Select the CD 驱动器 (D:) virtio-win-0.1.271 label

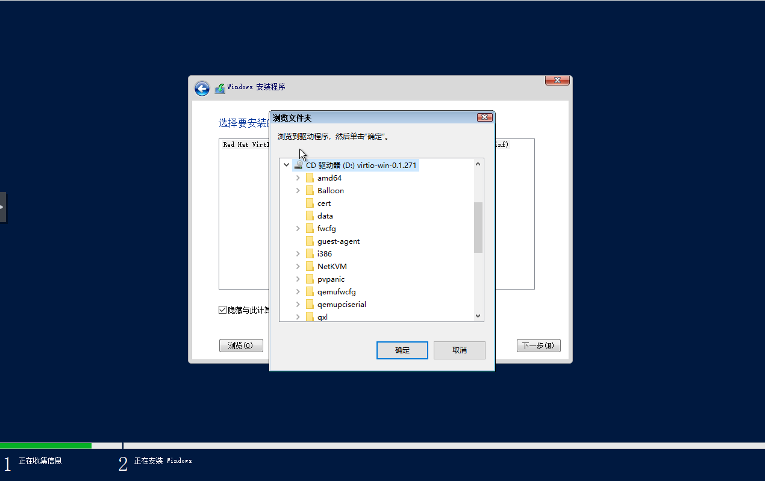[361, 165]
